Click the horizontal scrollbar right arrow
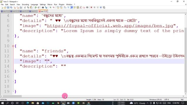Viewport: 187px width, 105px height. click(183, 96)
